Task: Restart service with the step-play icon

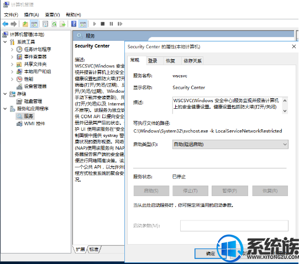Action: tap(120, 24)
